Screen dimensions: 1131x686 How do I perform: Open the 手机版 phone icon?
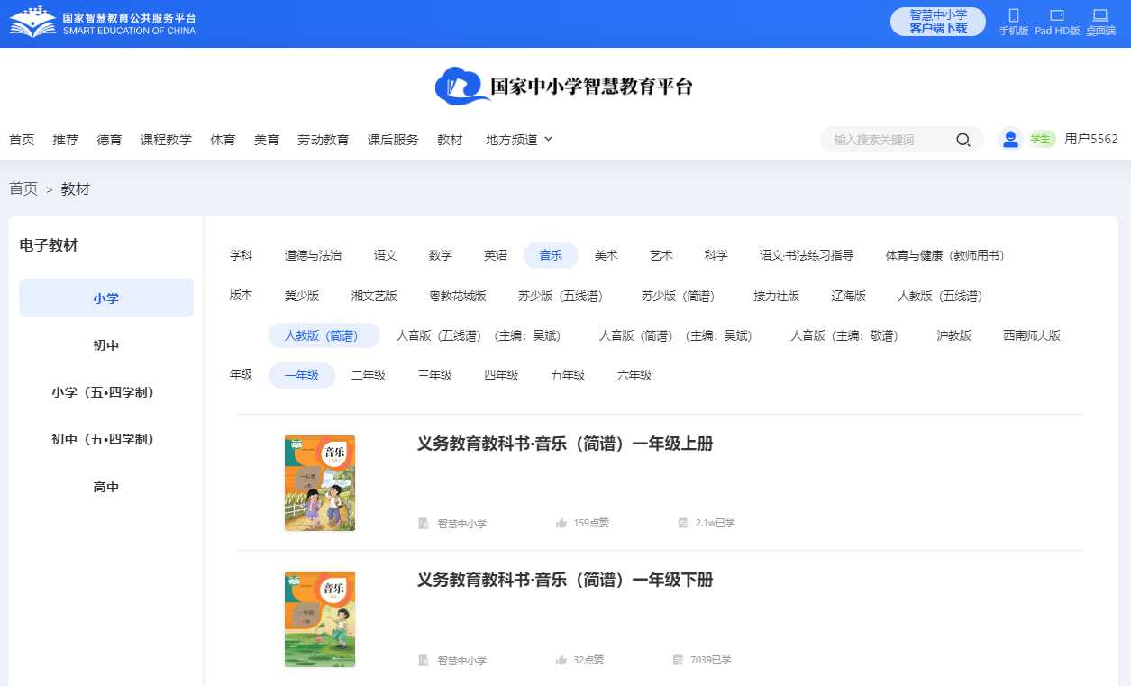click(x=1013, y=15)
